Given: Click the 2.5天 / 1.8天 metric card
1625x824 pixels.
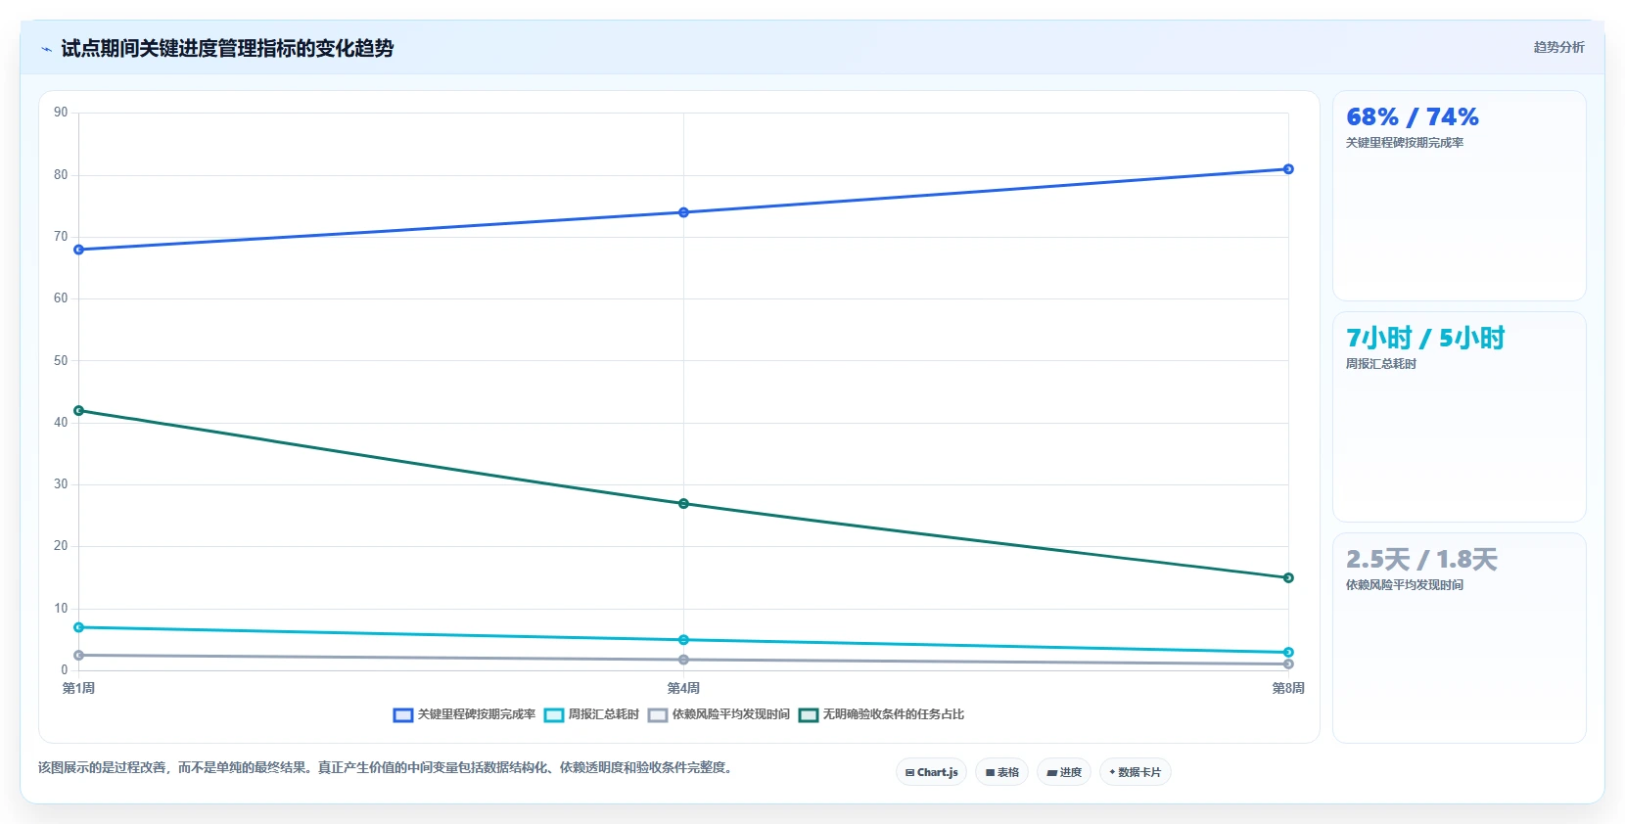Looking at the screenshot, I should point(1459,638).
